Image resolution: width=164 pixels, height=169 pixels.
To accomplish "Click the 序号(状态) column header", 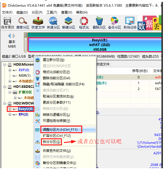I will [140, 71].
